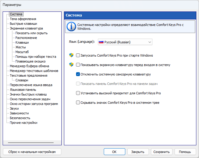Tick high priority for Comfort Keys Pro
The image size is (199, 158).
point(78,93)
